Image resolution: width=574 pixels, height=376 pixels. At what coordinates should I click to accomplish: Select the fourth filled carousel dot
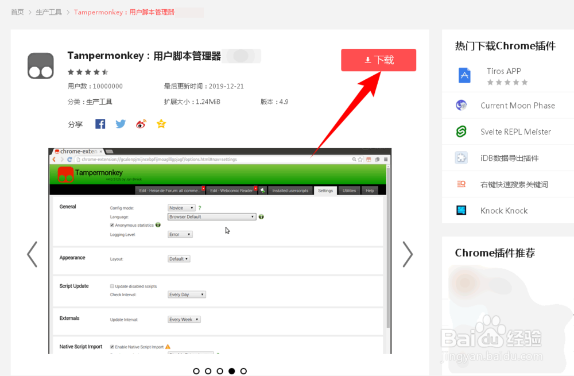(x=232, y=371)
